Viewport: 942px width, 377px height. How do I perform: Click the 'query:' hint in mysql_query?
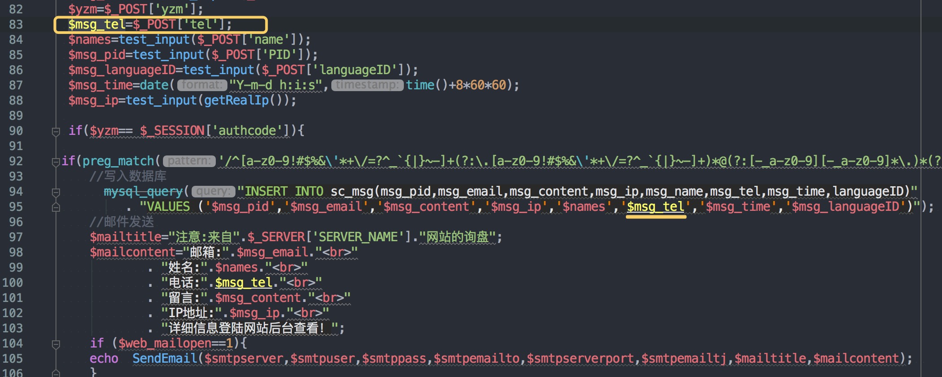[x=213, y=191]
